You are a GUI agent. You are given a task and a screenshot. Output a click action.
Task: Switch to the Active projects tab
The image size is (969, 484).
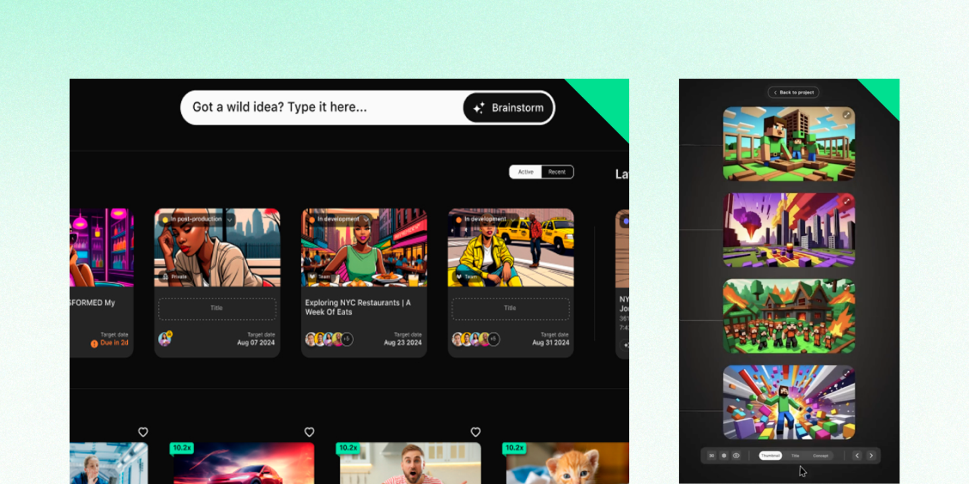point(526,172)
